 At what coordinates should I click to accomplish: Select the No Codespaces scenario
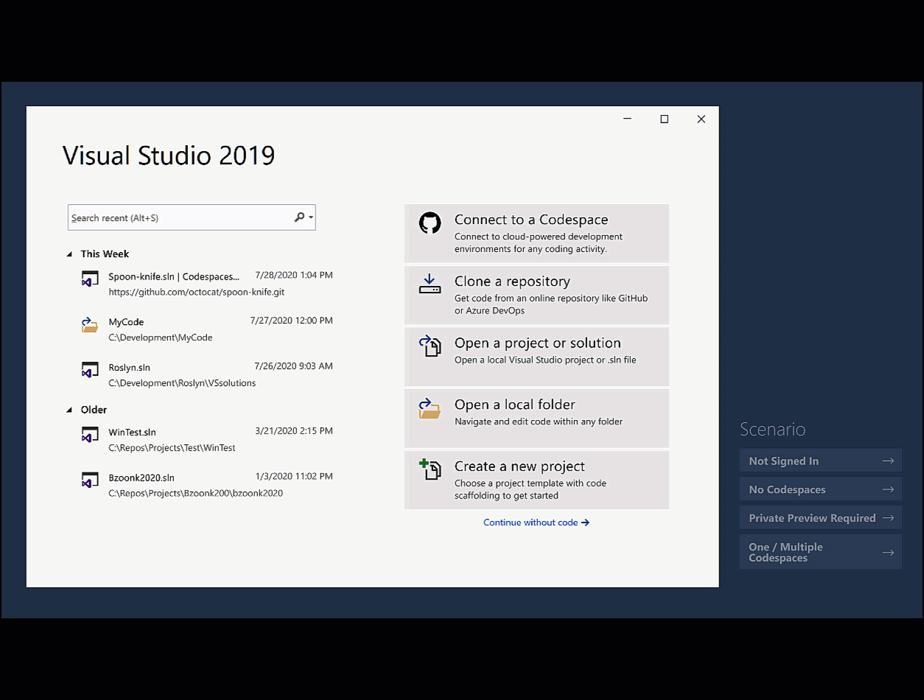click(x=821, y=489)
